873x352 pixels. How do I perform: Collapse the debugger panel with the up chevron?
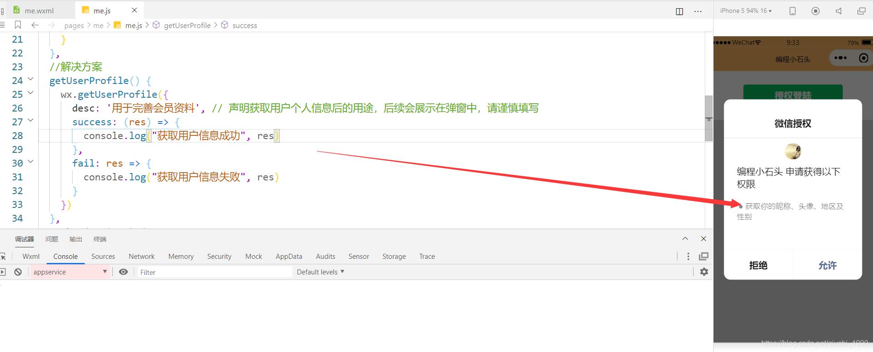coord(685,239)
